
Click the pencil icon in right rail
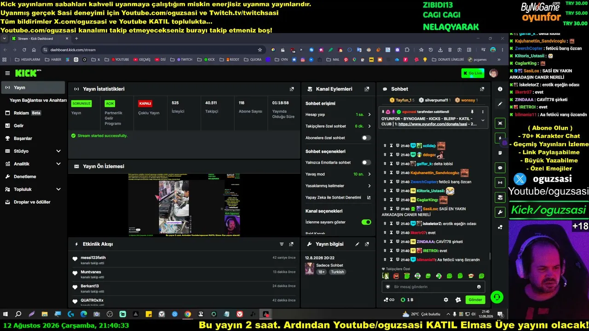coord(500,104)
